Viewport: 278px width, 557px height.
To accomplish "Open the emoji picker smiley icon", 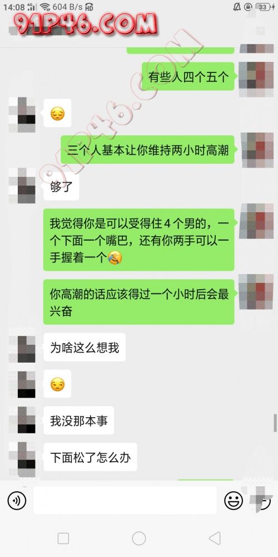I will click(x=234, y=501).
